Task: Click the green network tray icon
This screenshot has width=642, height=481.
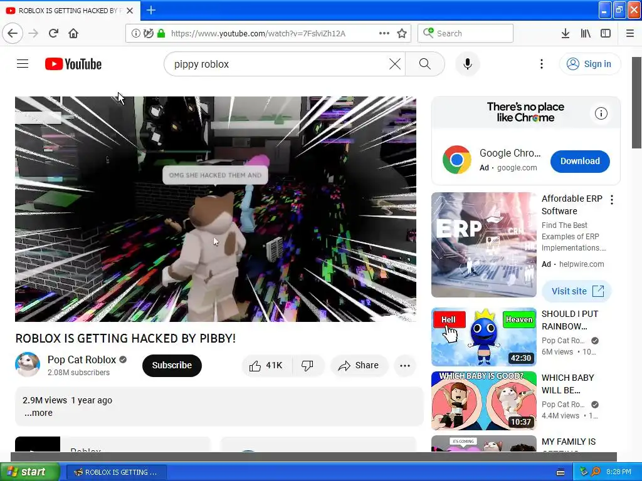Action: [584, 472]
